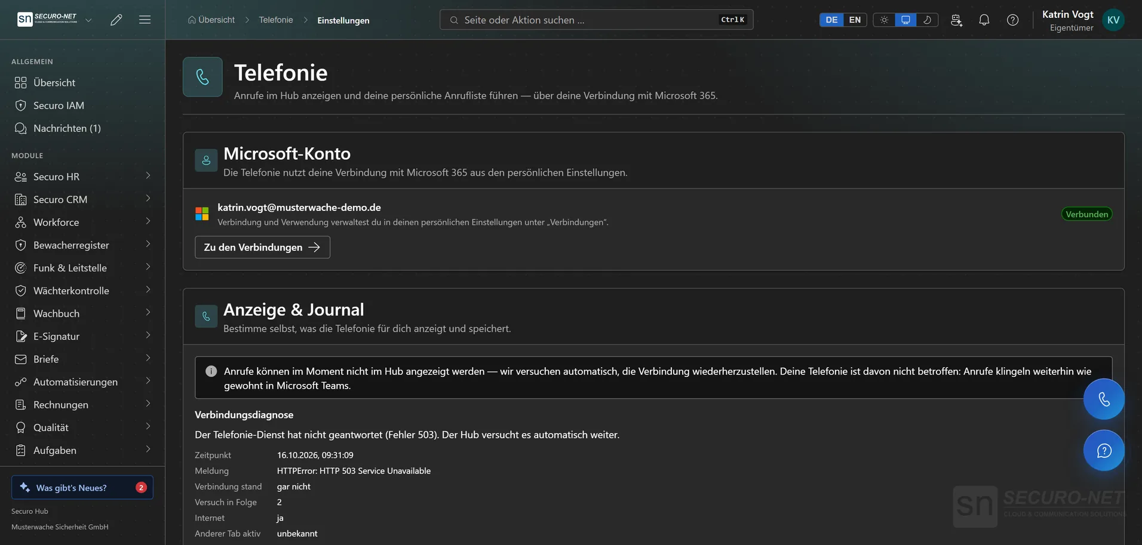Select system theme monitor toggle
Screen dimensions: 1142x545
(x=905, y=20)
